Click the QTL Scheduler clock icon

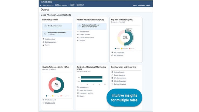point(43,103)
